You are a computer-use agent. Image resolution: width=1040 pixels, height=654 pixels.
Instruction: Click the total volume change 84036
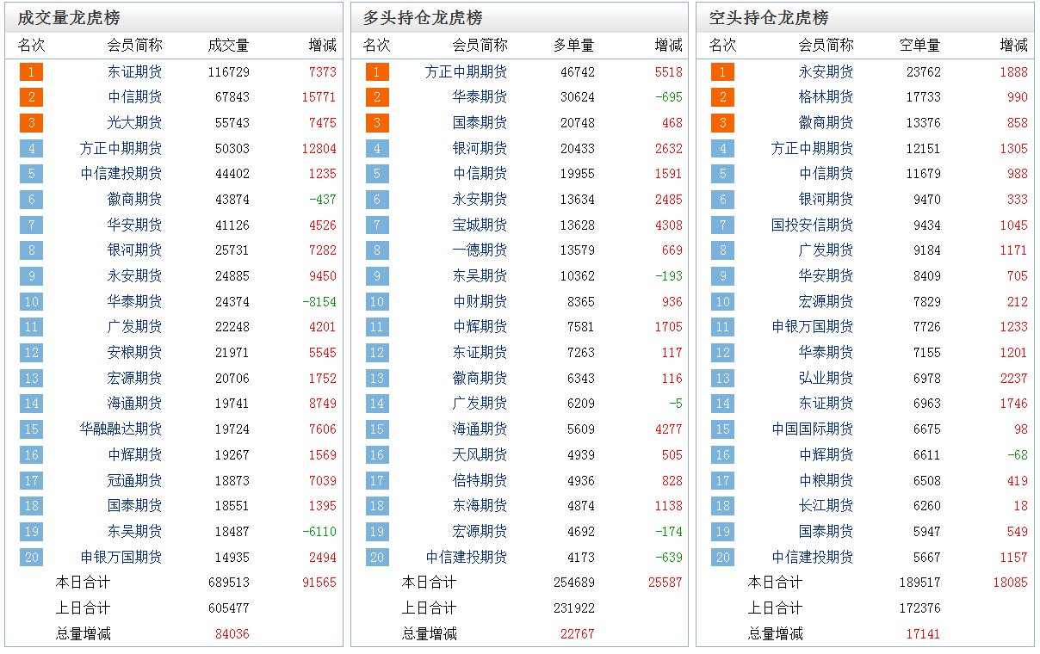[232, 634]
